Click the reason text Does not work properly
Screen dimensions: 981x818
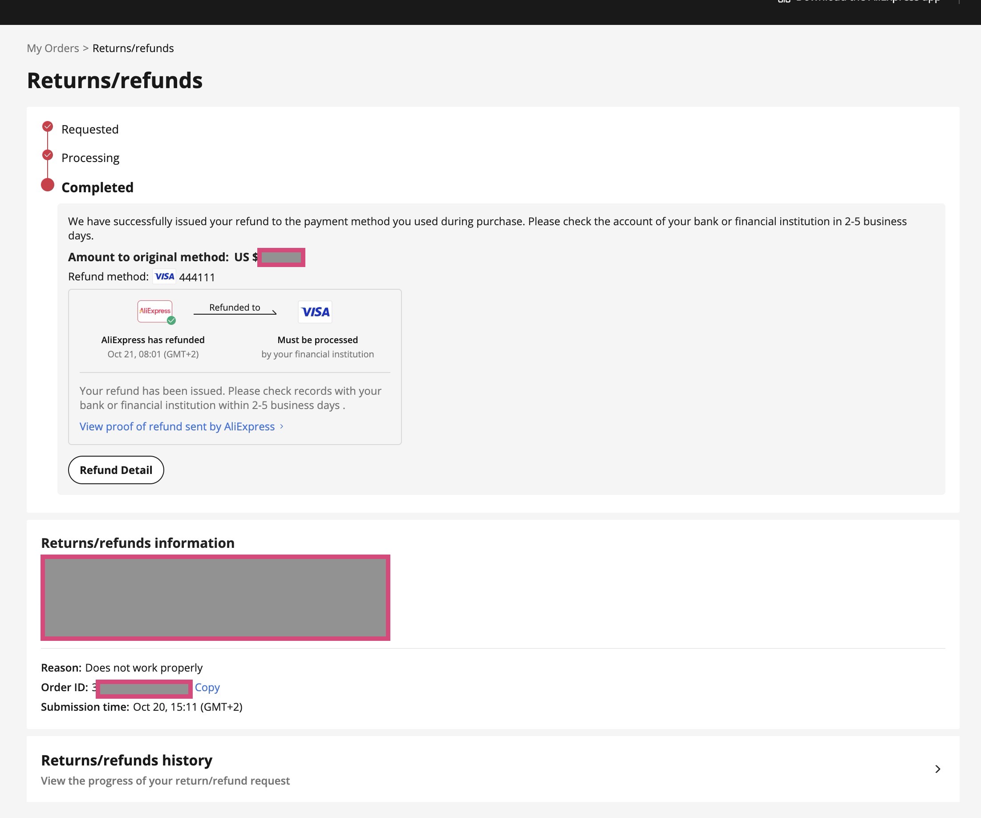coord(144,668)
